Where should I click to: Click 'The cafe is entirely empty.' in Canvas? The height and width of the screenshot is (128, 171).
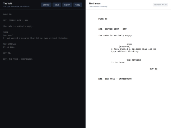tap(116, 35)
